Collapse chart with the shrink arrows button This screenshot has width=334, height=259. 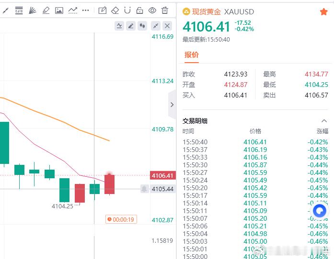[x=156, y=26]
